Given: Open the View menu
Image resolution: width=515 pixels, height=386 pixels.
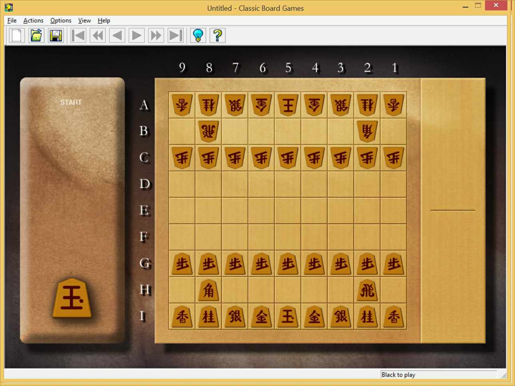Looking at the screenshot, I should click(x=84, y=20).
